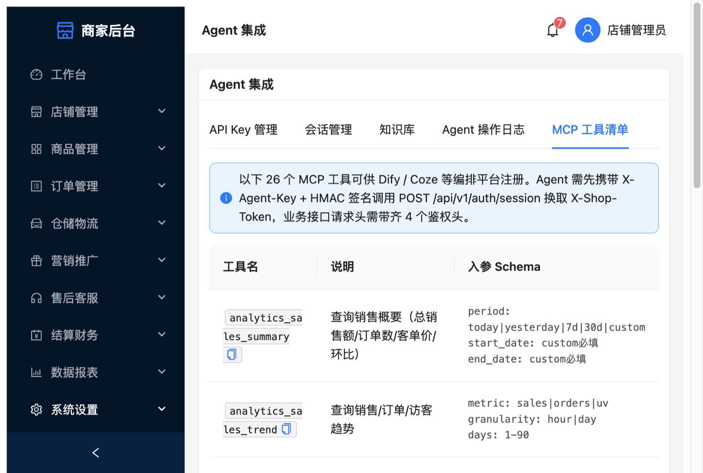Expand the 商品管理 submenu chevron

(162, 148)
